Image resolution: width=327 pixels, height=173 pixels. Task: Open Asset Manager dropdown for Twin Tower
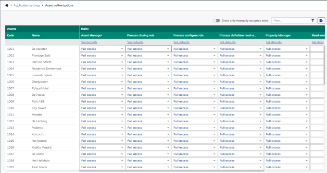point(102,167)
